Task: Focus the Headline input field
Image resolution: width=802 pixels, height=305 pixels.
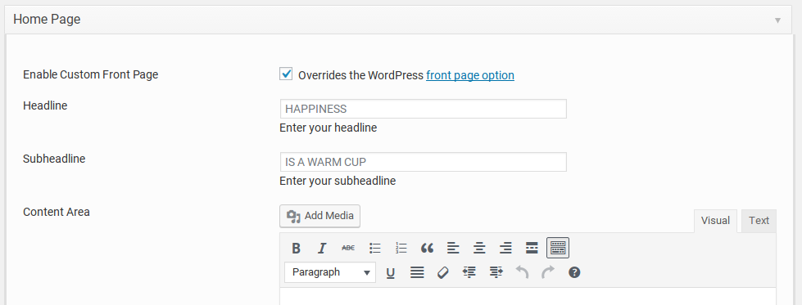Action: pyautogui.click(x=423, y=109)
